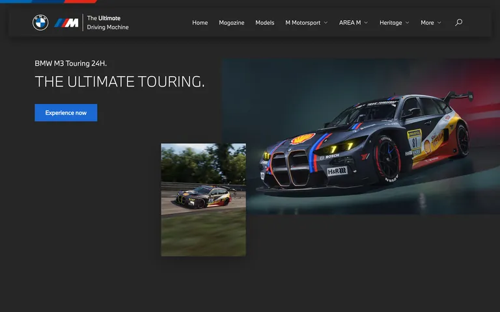500x312 pixels.
Task: Click The Ultimate Driving Machine tagline
Action: (x=108, y=23)
